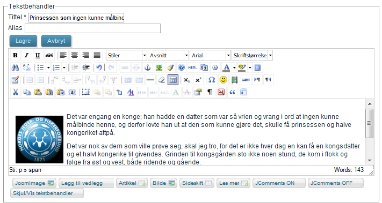This screenshot has height=203, width=382.
Task: Open find and replace tool
Action: pyautogui.click(x=26, y=67)
